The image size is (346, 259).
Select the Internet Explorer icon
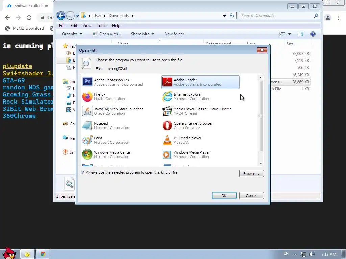[x=167, y=96]
